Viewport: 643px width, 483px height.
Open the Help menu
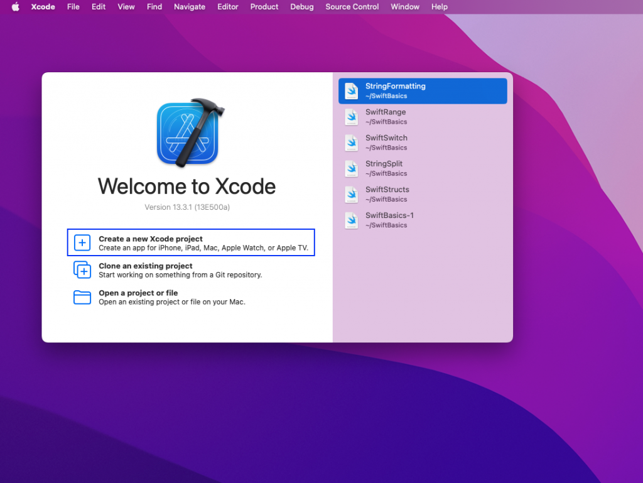439,7
